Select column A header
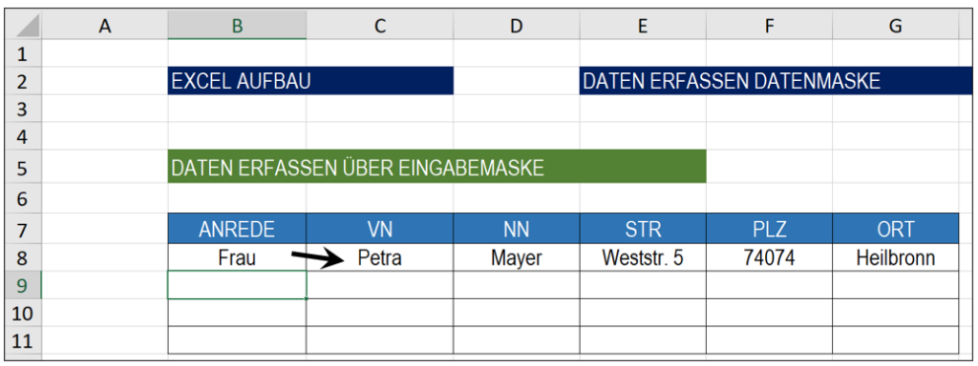The image size is (978, 366). coord(105,26)
